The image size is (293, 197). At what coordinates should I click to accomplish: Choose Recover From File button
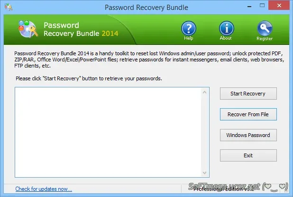click(x=248, y=114)
